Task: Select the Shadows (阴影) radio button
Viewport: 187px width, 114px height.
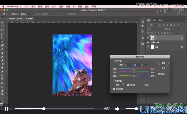Action: [x=114, y=85]
